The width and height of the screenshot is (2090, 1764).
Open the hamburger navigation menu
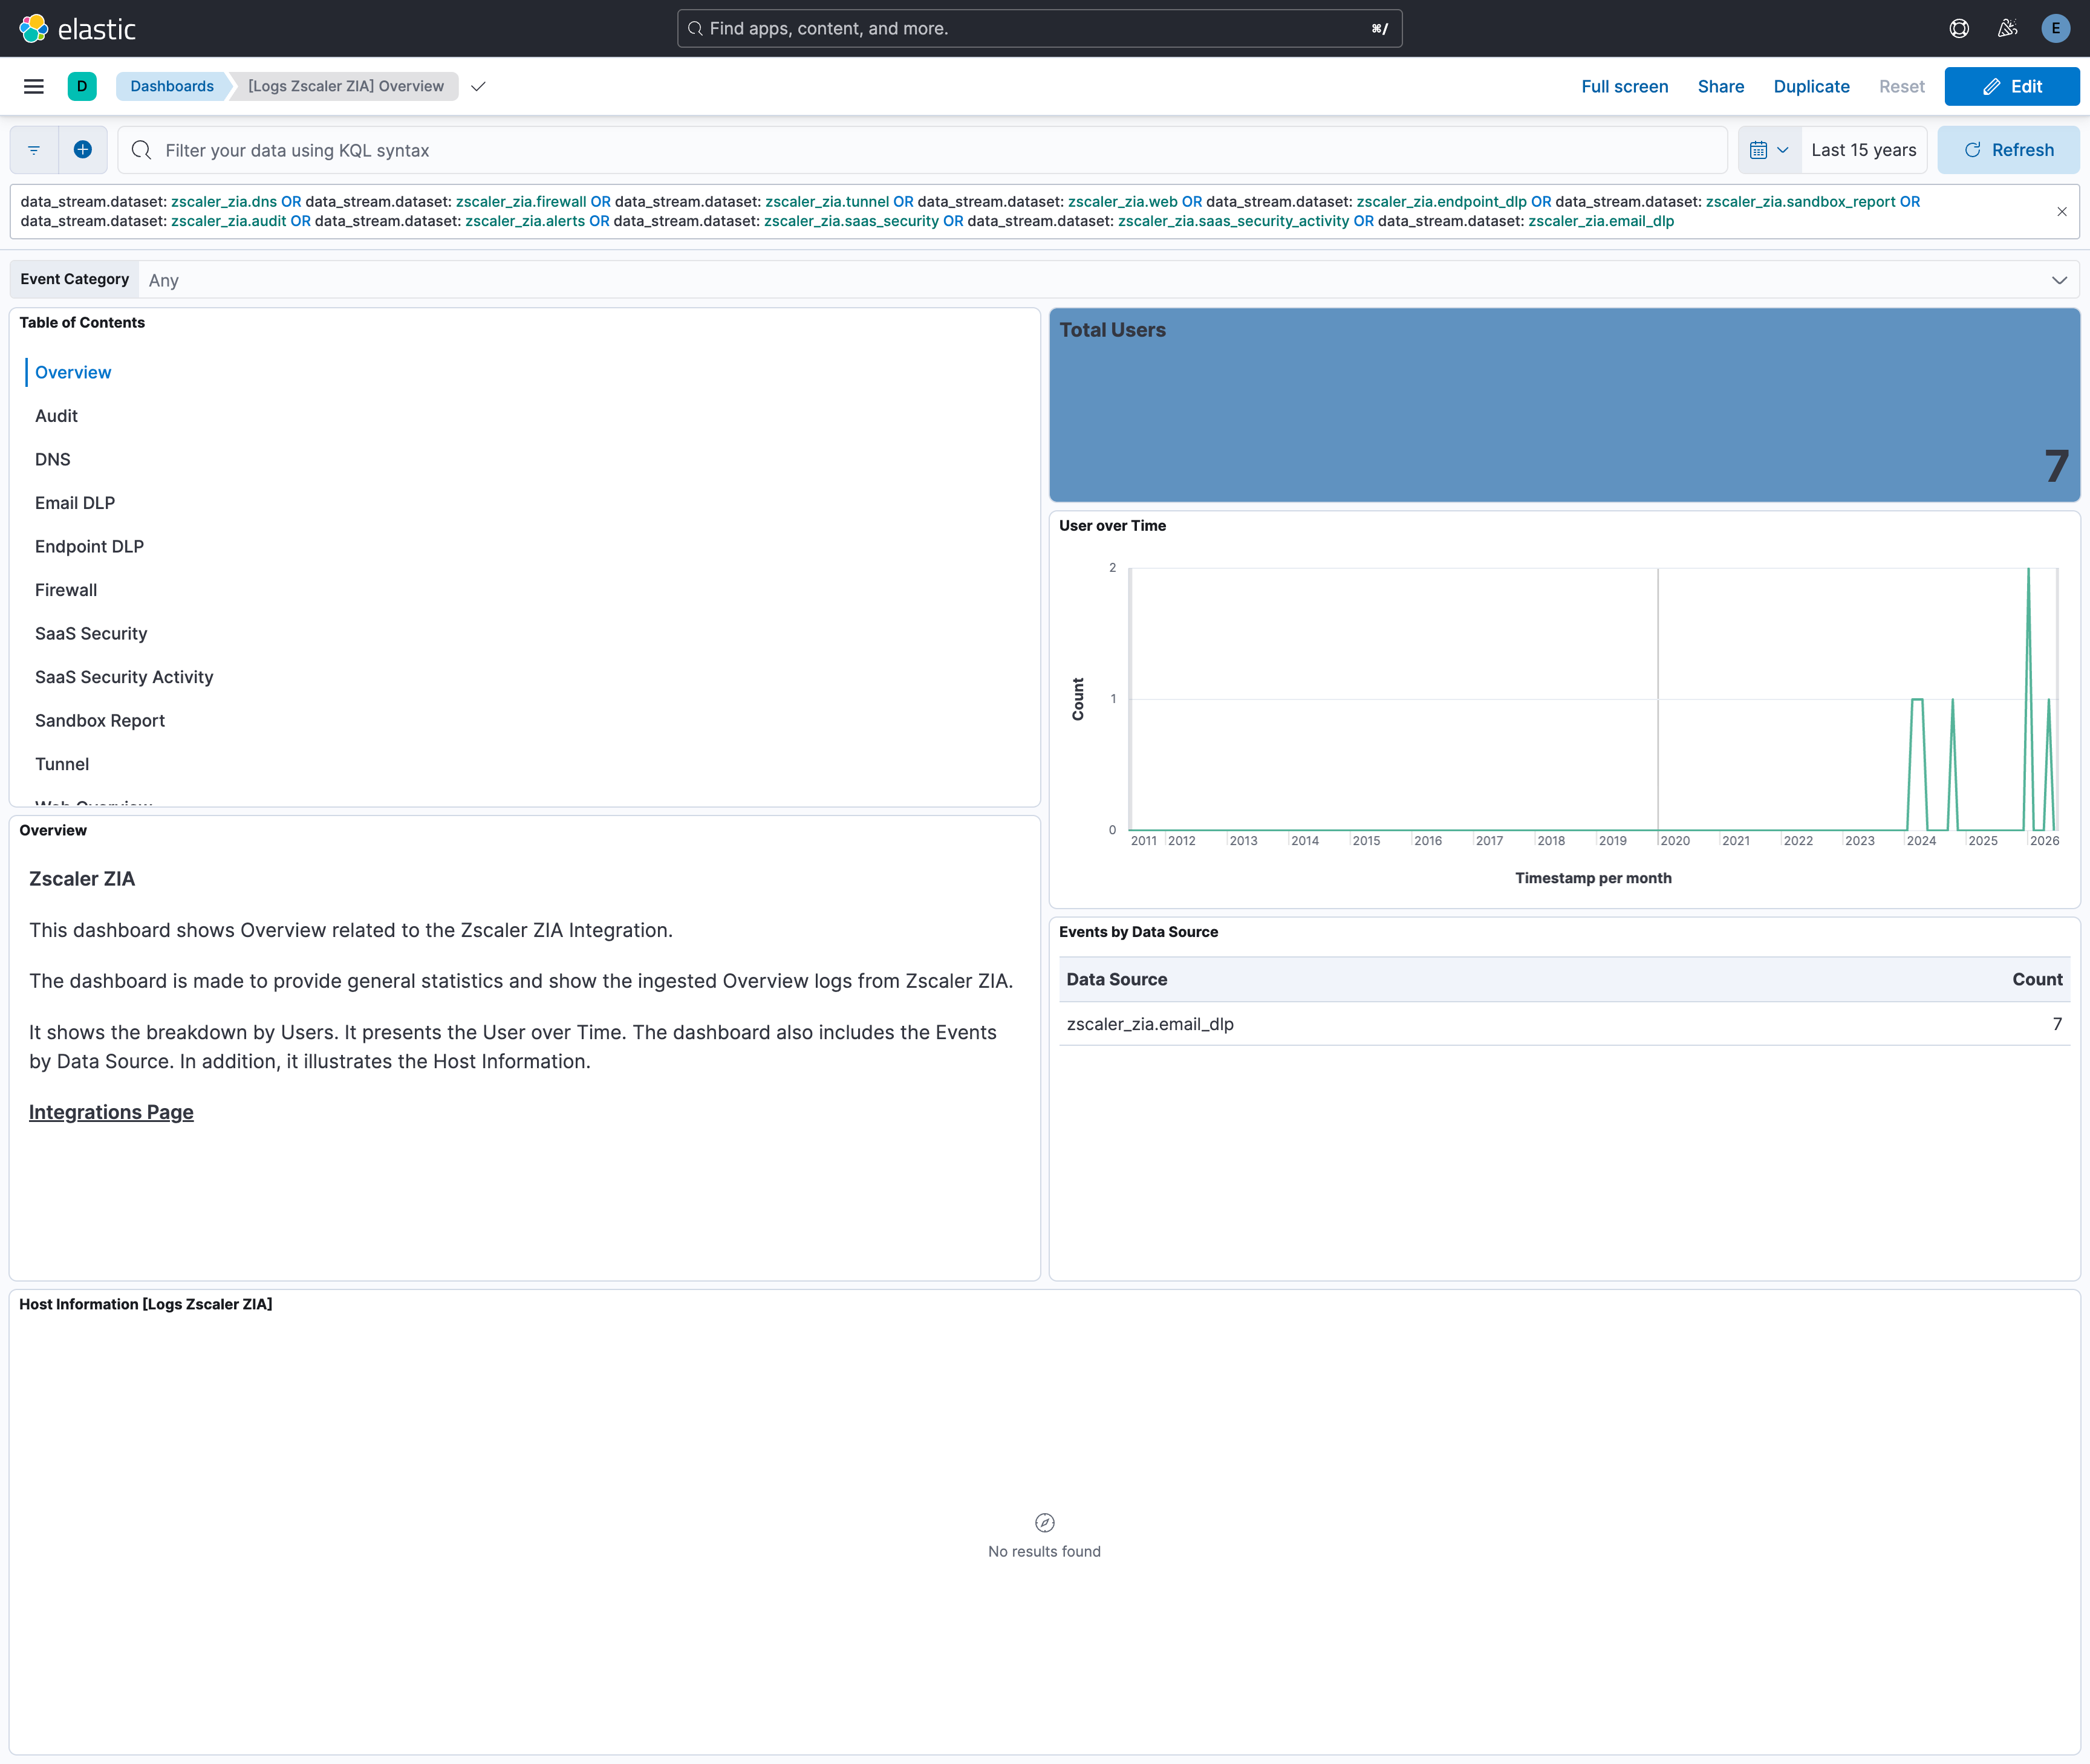tap(34, 86)
